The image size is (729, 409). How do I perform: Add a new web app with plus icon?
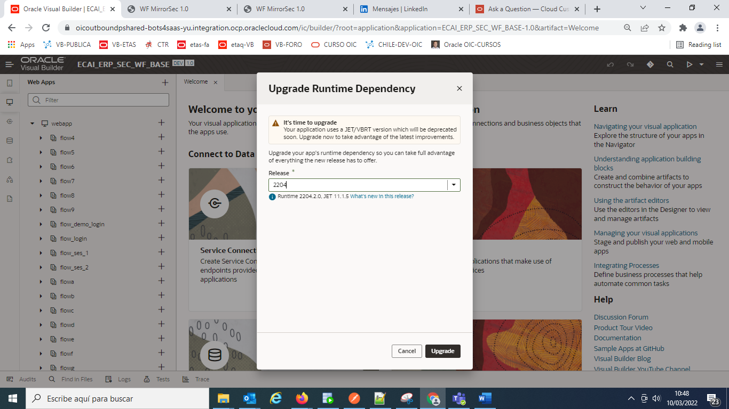(165, 83)
